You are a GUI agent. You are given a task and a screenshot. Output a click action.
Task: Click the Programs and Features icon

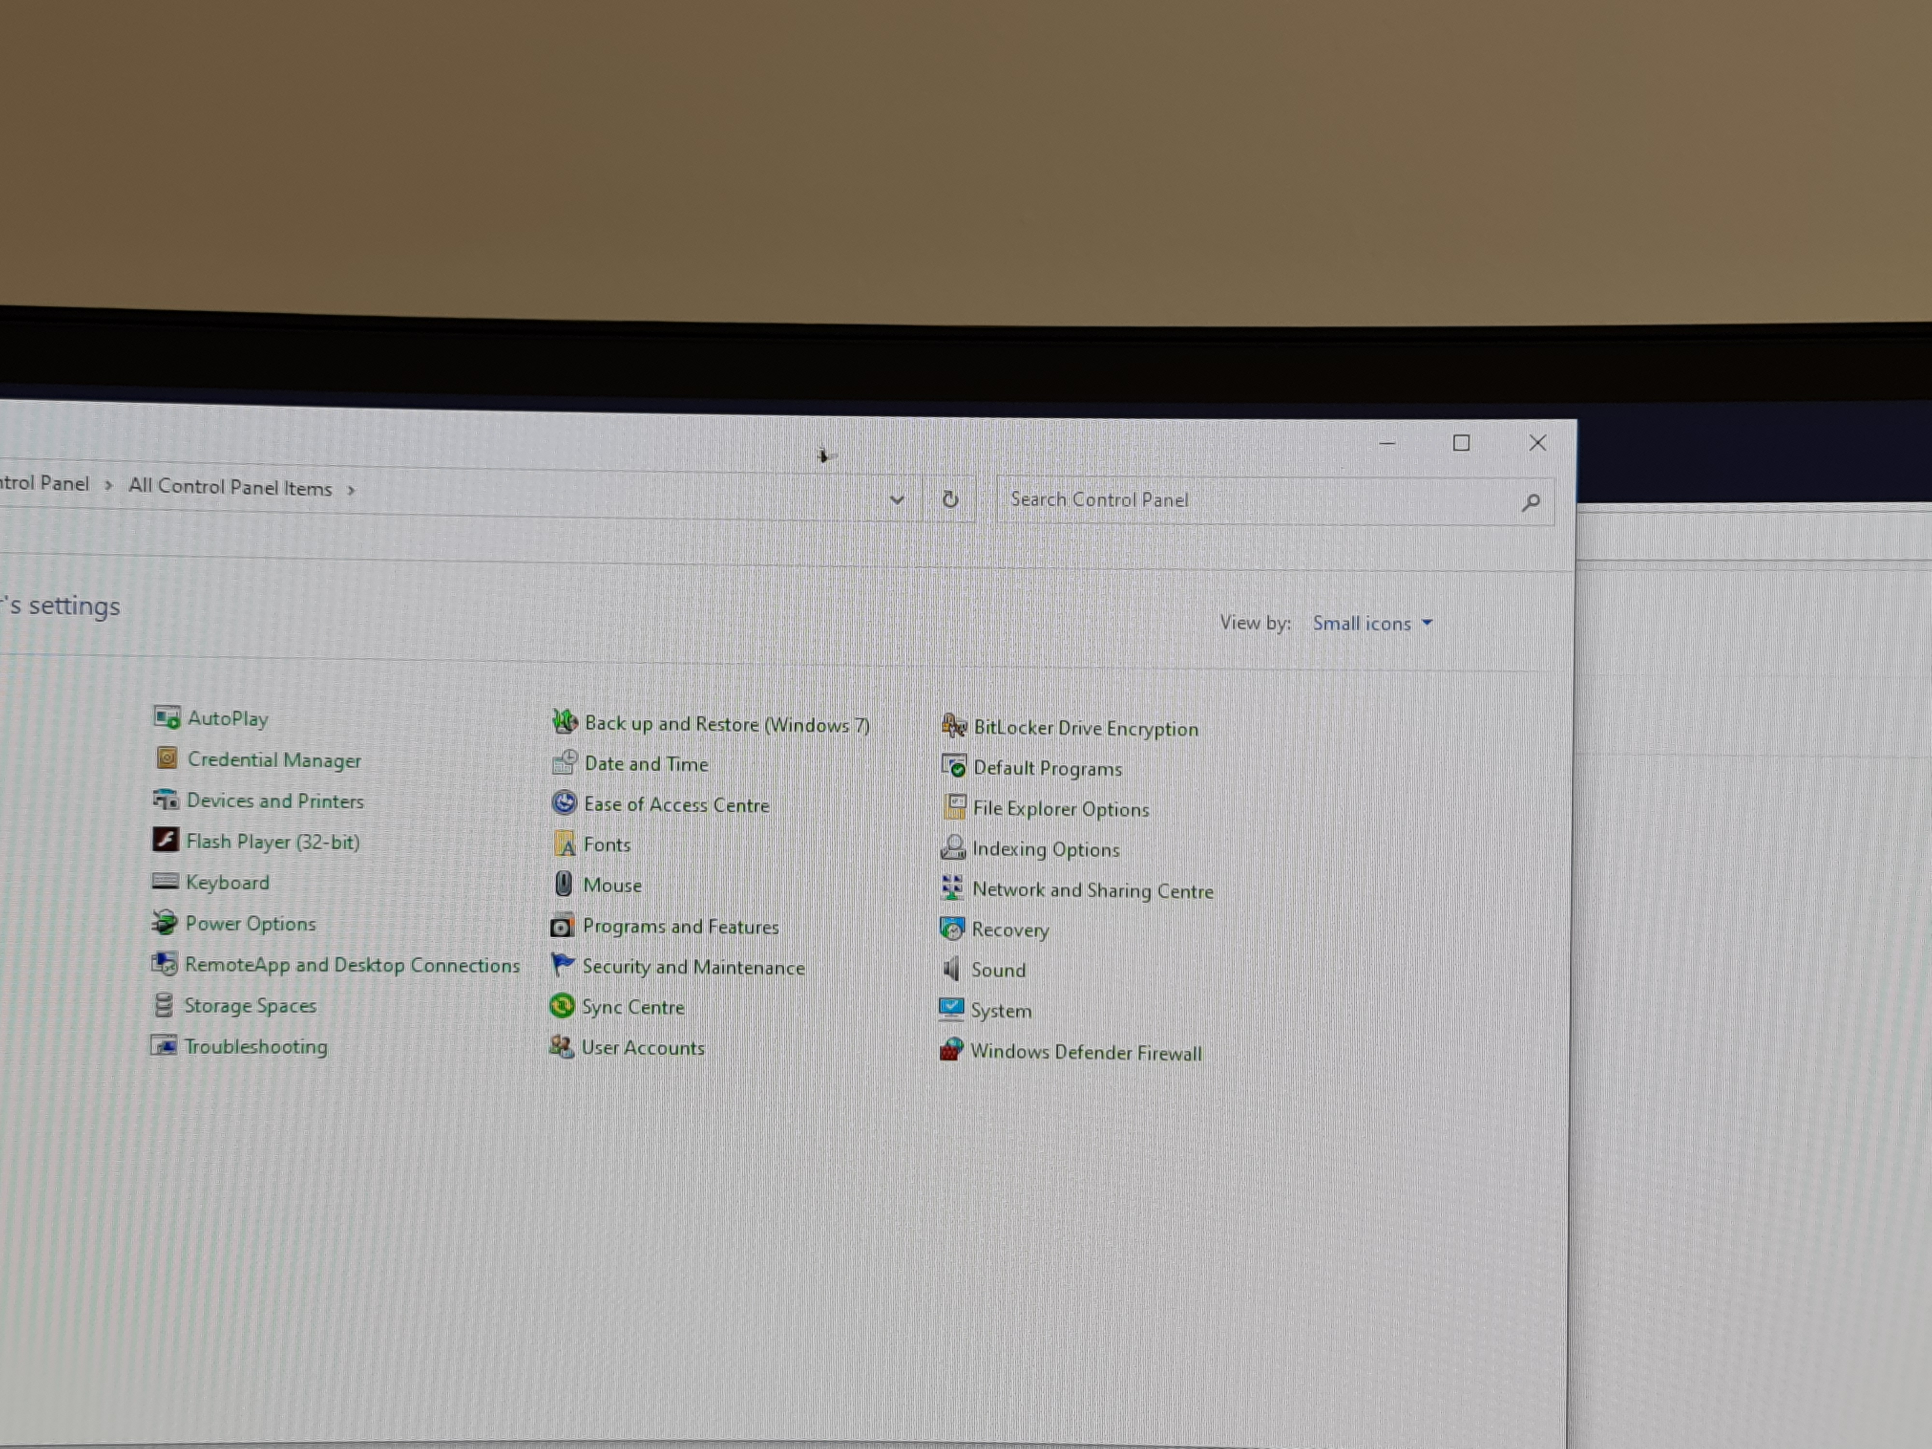pos(563,925)
